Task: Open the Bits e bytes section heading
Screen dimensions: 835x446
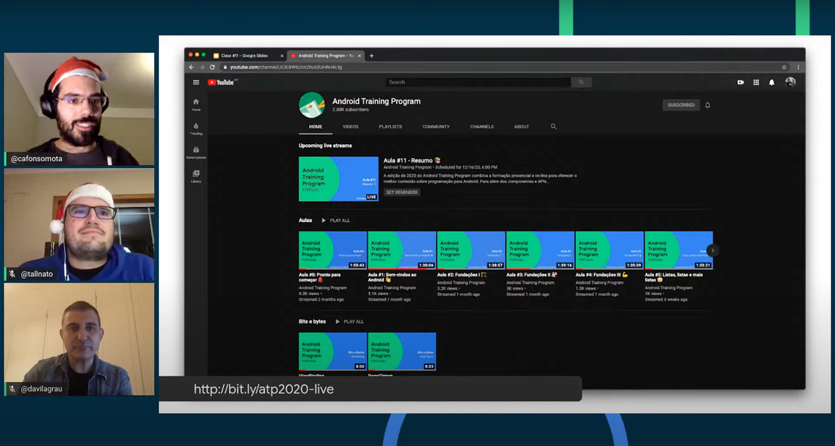Action: pyautogui.click(x=313, y=321)
